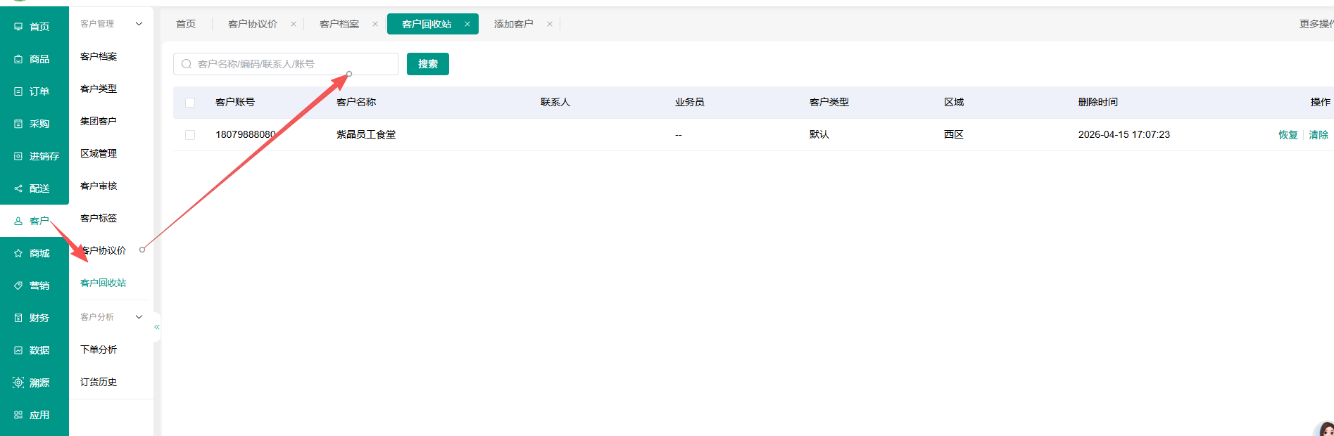Switch to the 客户档案 tab
Screen dimensions: 1334x436
click(x=339, y=24)
